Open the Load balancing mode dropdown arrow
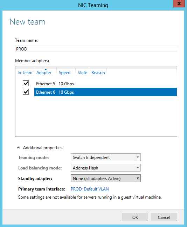187x227 pixels. (x=138, y=168)
